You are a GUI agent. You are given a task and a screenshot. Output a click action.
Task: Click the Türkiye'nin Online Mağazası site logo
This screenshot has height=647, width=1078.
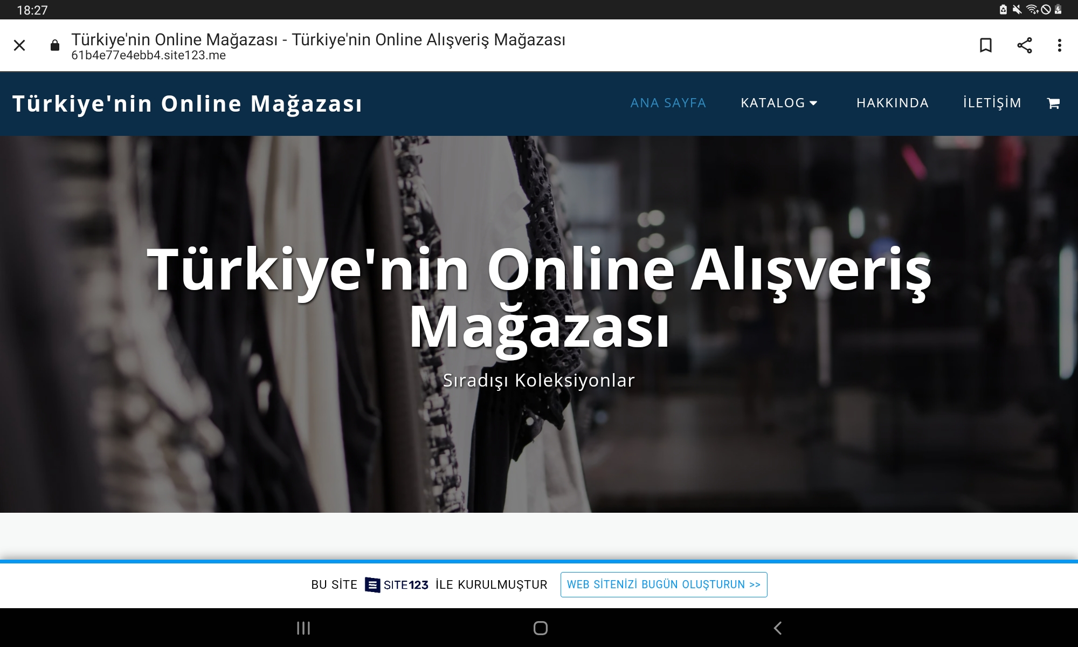187,104
